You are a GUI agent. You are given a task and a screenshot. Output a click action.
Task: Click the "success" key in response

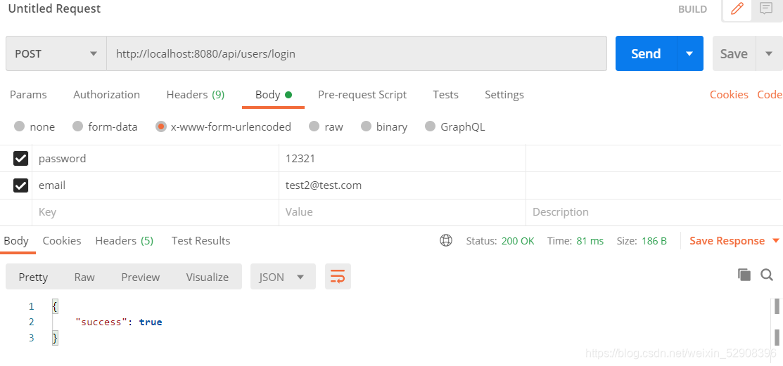coord(101,322)
